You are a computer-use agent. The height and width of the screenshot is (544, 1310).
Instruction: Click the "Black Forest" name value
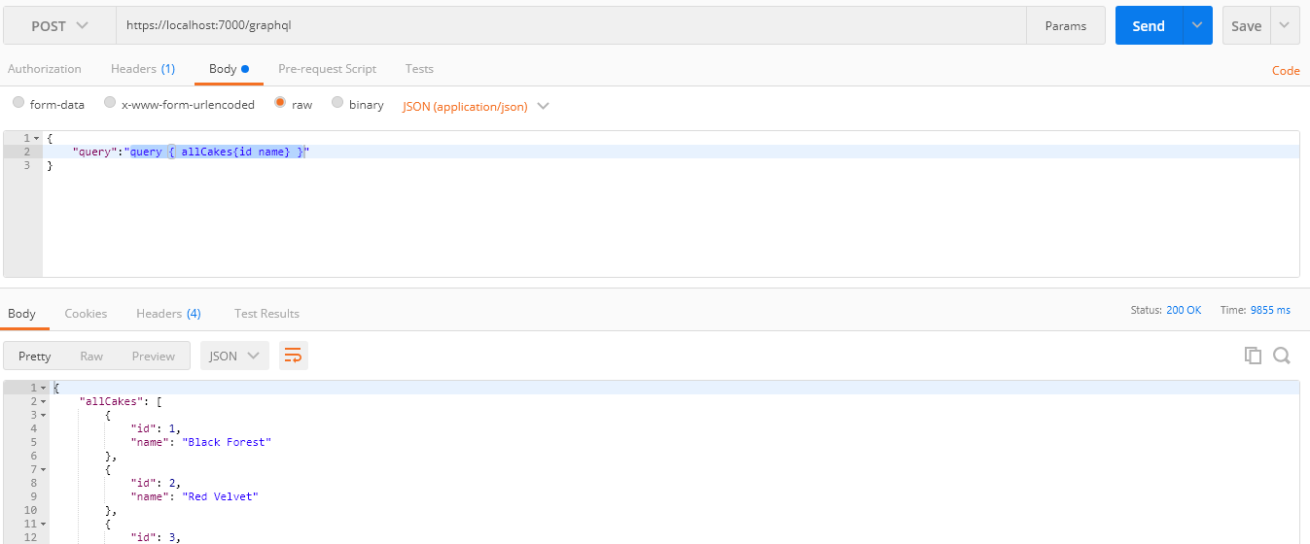(229, 442)
